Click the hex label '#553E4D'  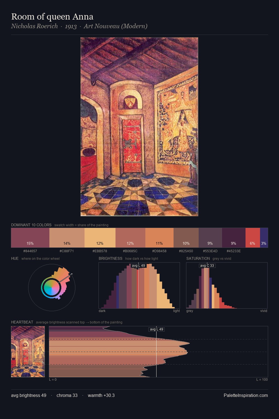pyautogui.click(x=210, y=251)
